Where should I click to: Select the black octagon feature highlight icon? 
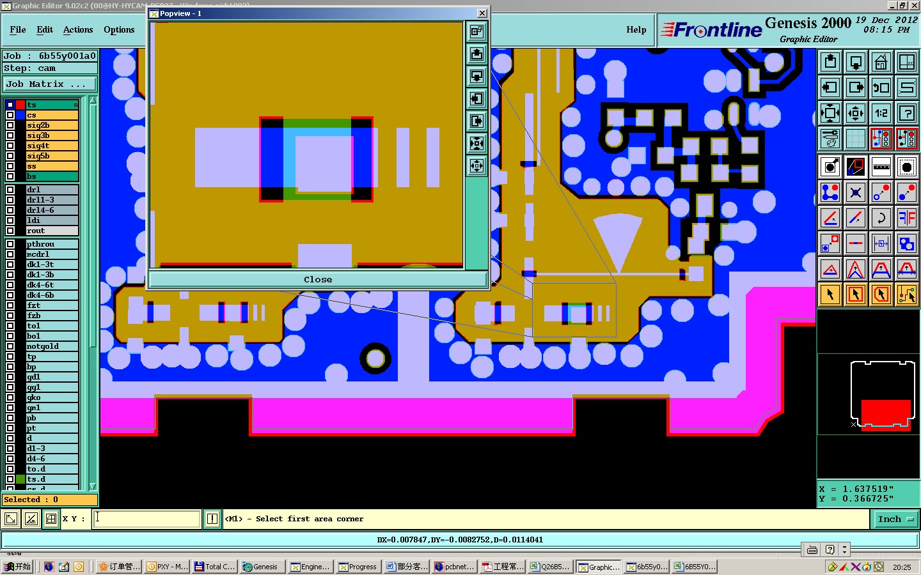click(x=907, y=167)
